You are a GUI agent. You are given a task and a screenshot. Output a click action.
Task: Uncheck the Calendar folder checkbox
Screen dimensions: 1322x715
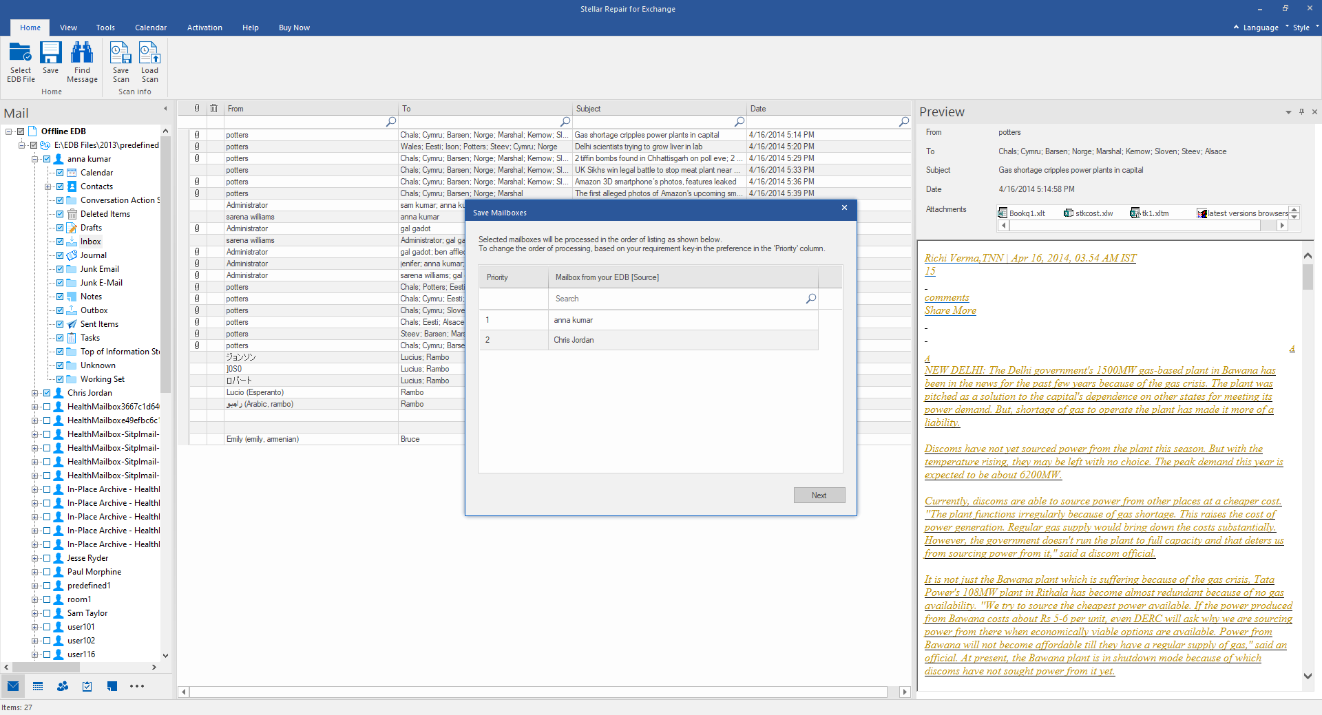pyautogui.click(x=60, y=173)
